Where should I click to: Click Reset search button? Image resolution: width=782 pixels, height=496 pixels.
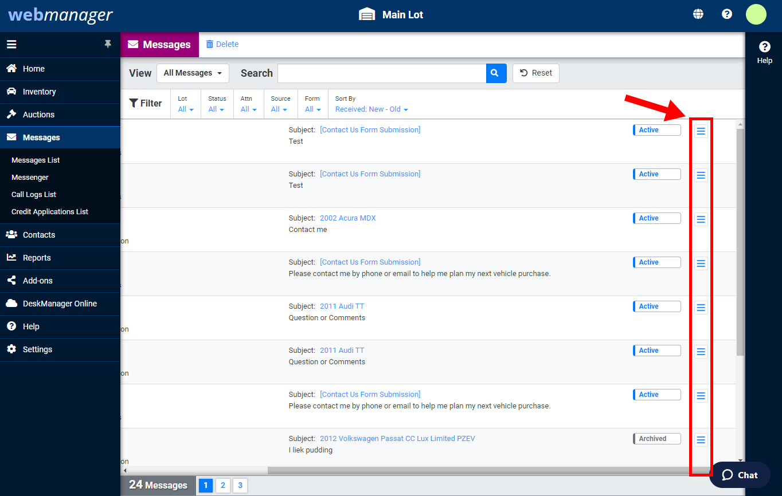coord(535,73)
